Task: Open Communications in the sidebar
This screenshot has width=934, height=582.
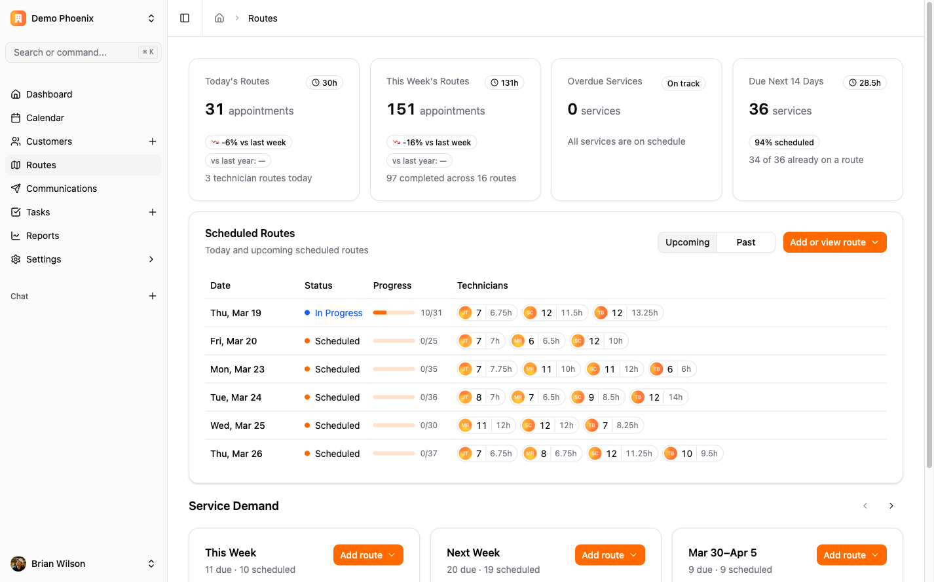Action: coord(62,189)
